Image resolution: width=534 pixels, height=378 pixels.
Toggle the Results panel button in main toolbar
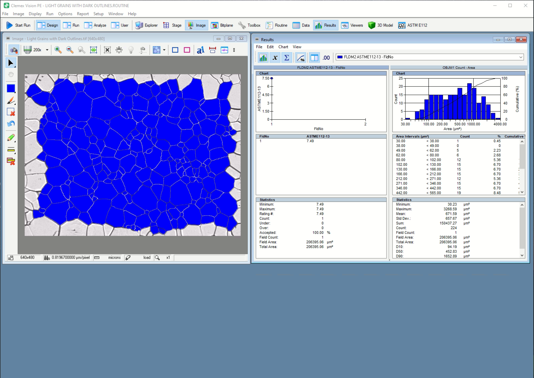pos(325,25)
